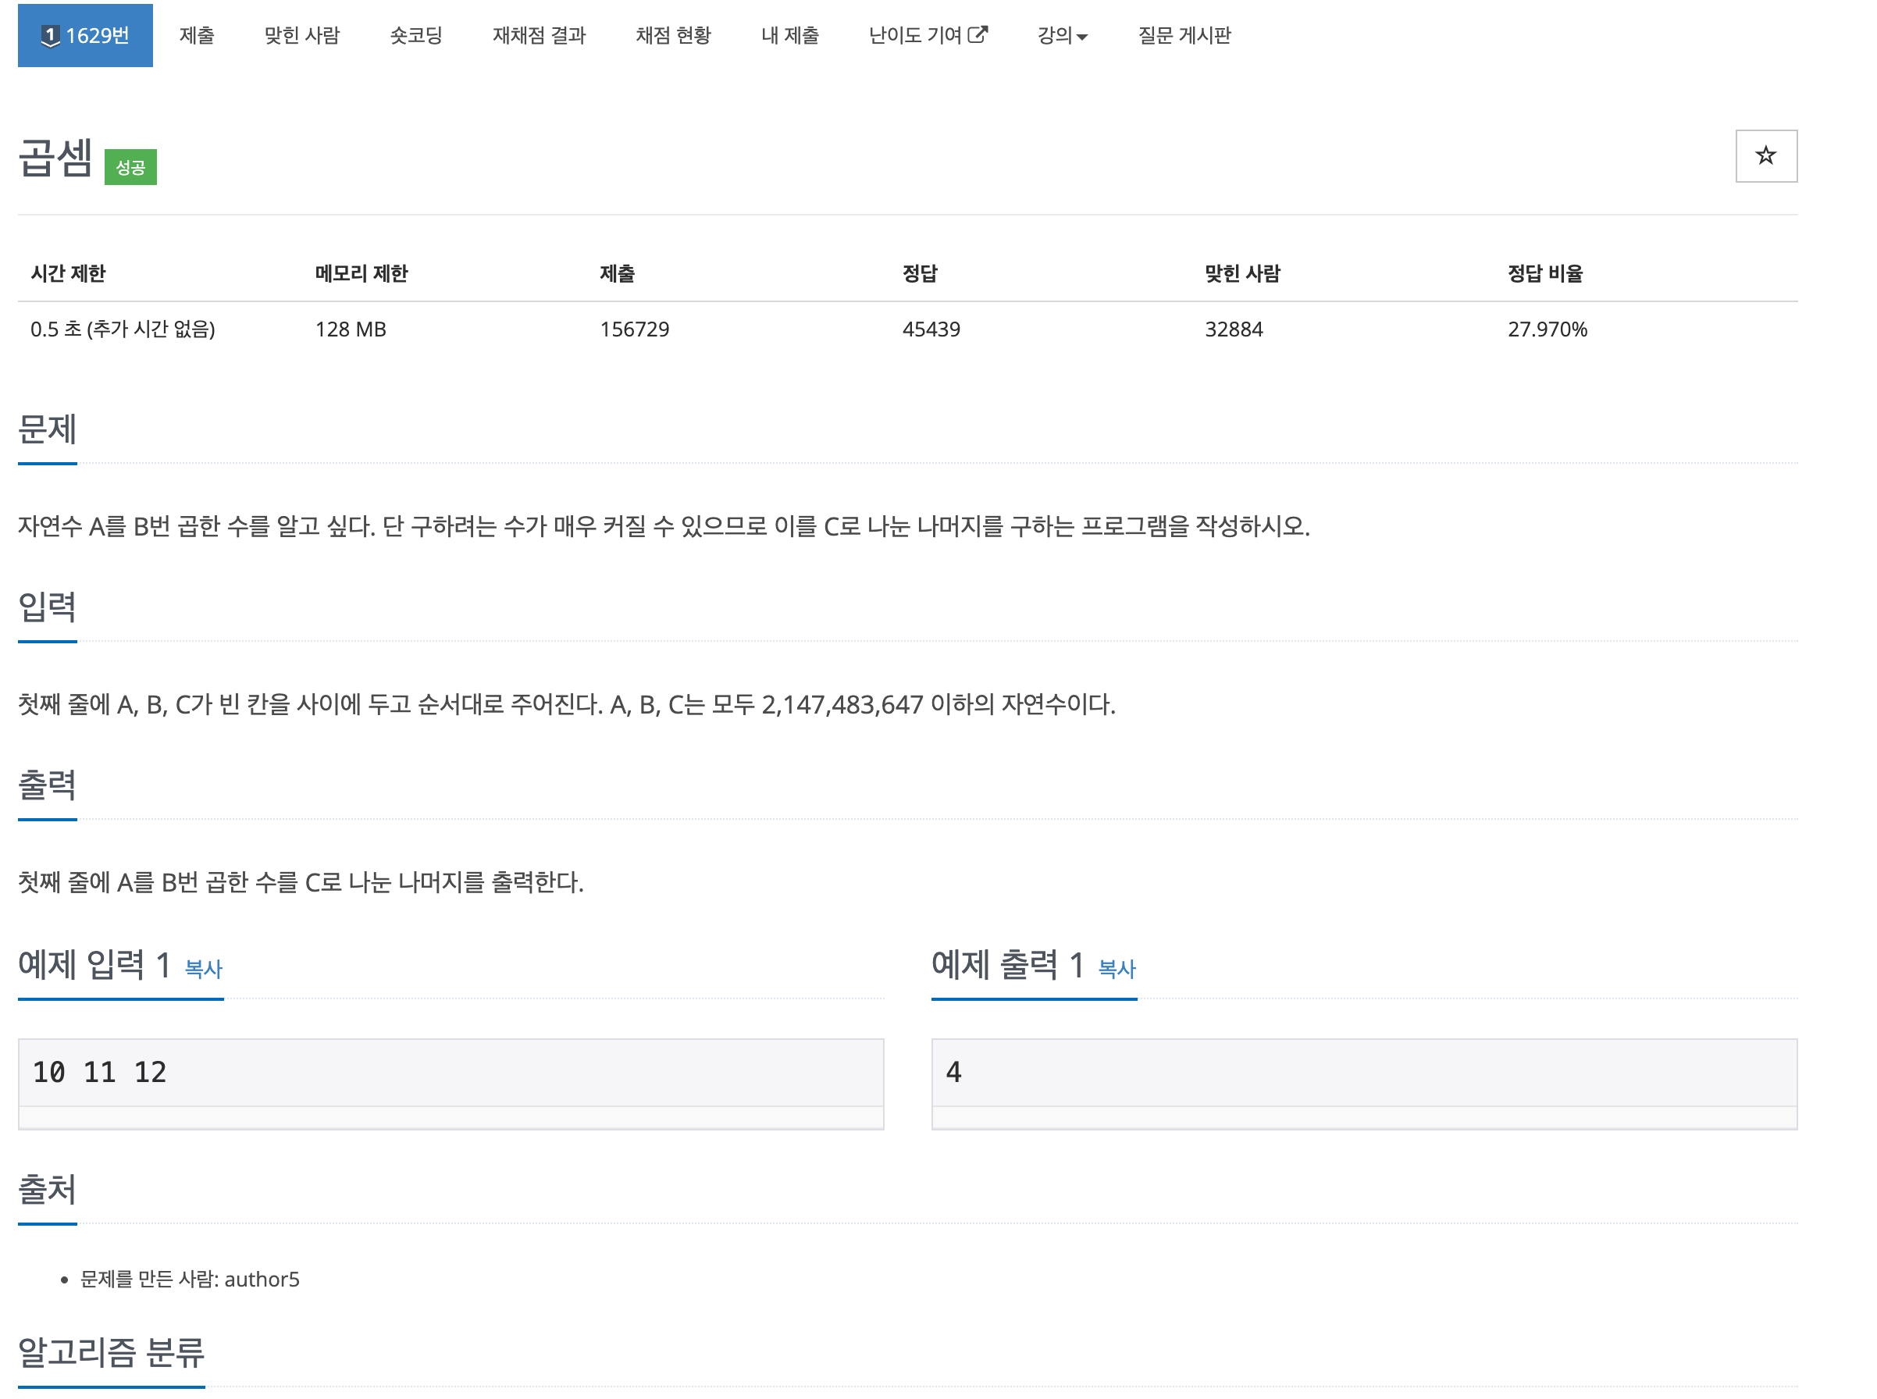Click the green 성공 status badge

tap(131, 167)
